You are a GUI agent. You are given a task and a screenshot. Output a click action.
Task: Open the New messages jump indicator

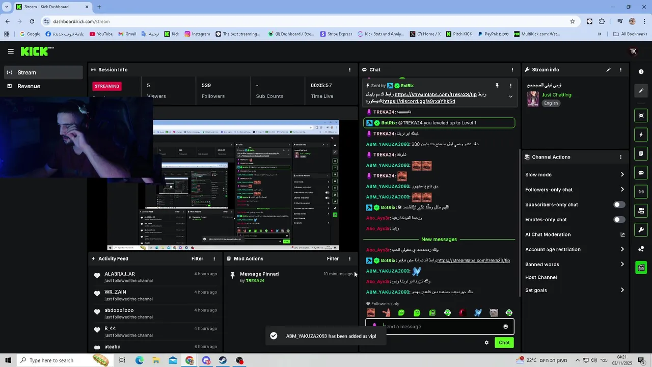[x=439, y=240]
